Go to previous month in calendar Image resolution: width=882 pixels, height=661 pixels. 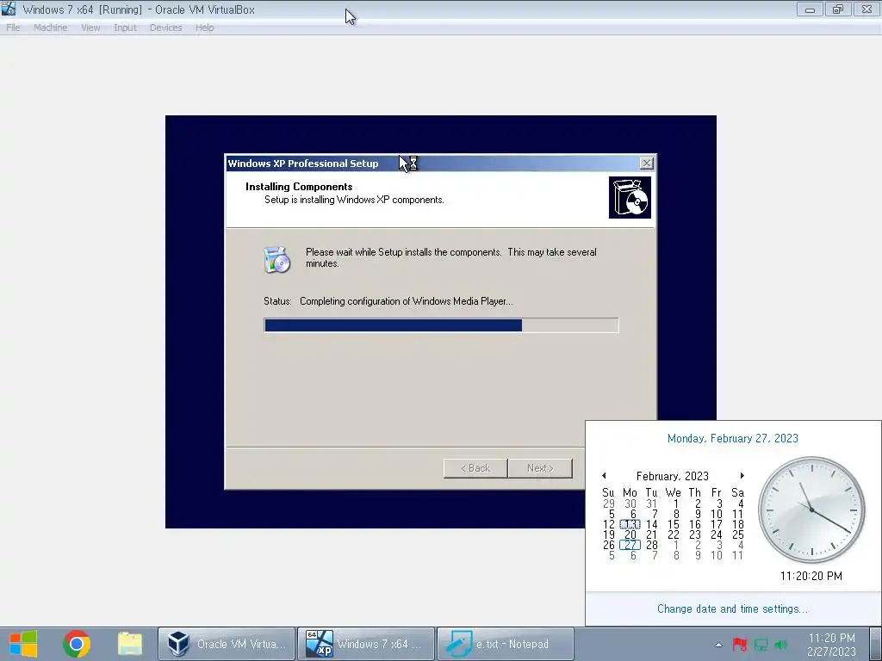tap(604, 475)
